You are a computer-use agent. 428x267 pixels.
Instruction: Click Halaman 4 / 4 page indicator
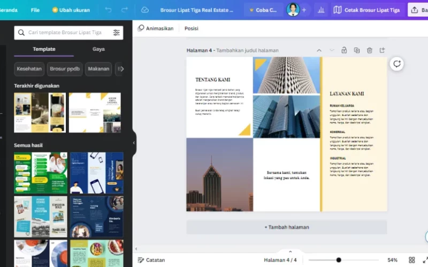(280, 260)
